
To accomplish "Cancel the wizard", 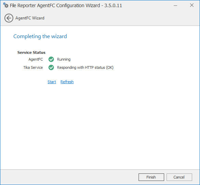I will coord(179,177).
